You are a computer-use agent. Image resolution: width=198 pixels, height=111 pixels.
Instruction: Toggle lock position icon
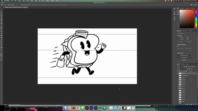[183, 71]
